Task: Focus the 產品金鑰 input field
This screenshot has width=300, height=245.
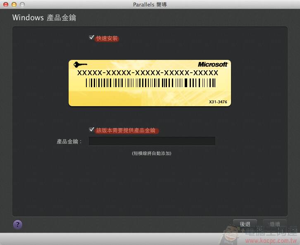Action: [x=152, y=141]
